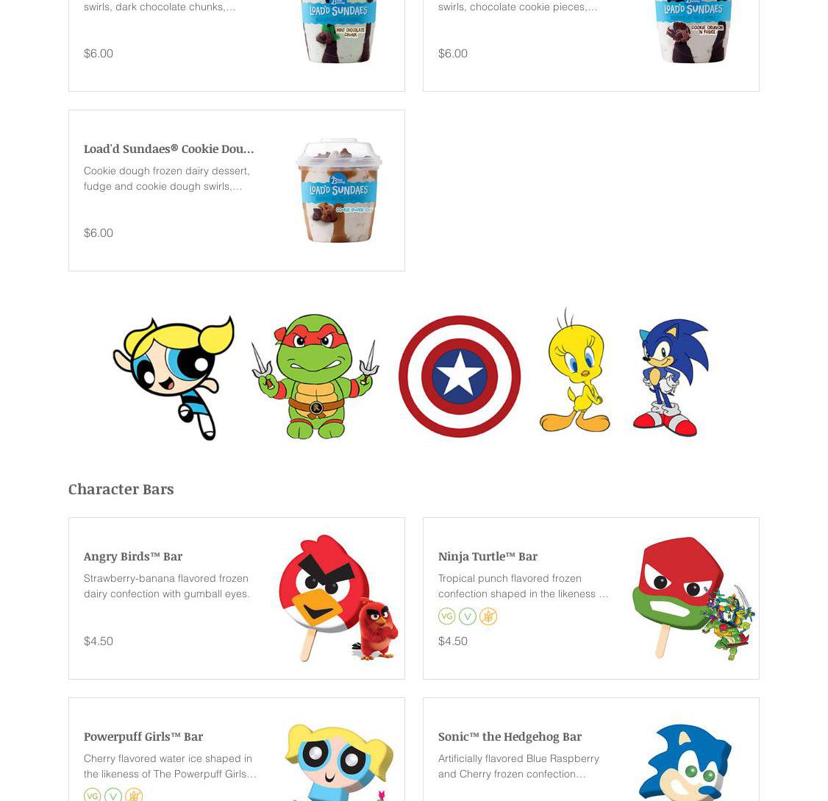
Task: Click the Sonic character banner graphic
Action: click(671, 377)
